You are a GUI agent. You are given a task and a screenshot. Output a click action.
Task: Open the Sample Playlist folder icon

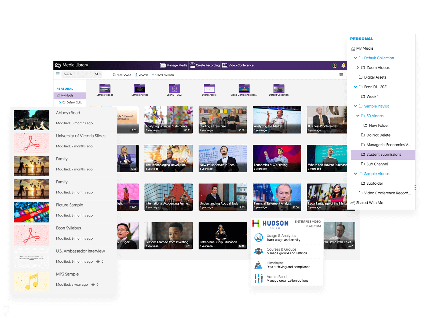140,88
